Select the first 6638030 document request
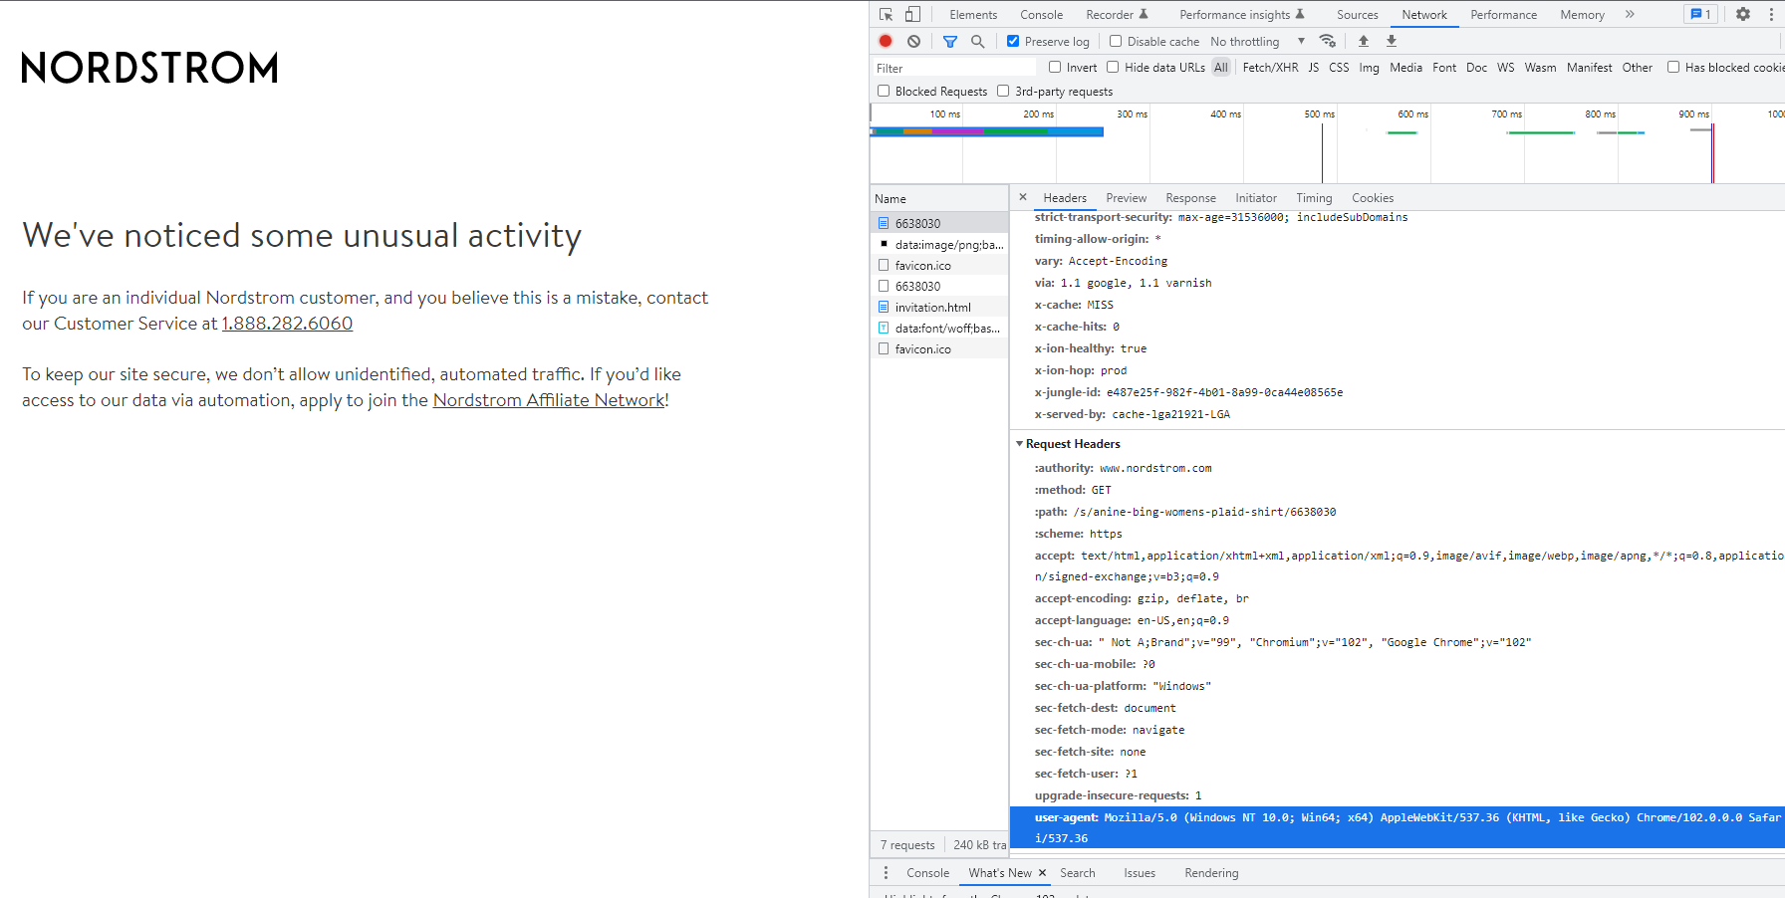1785x898 pixels. coord(939,223)
